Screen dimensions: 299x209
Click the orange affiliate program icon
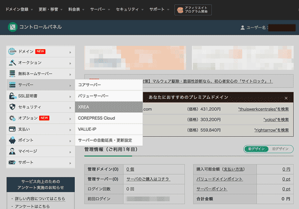coord(180,10)
